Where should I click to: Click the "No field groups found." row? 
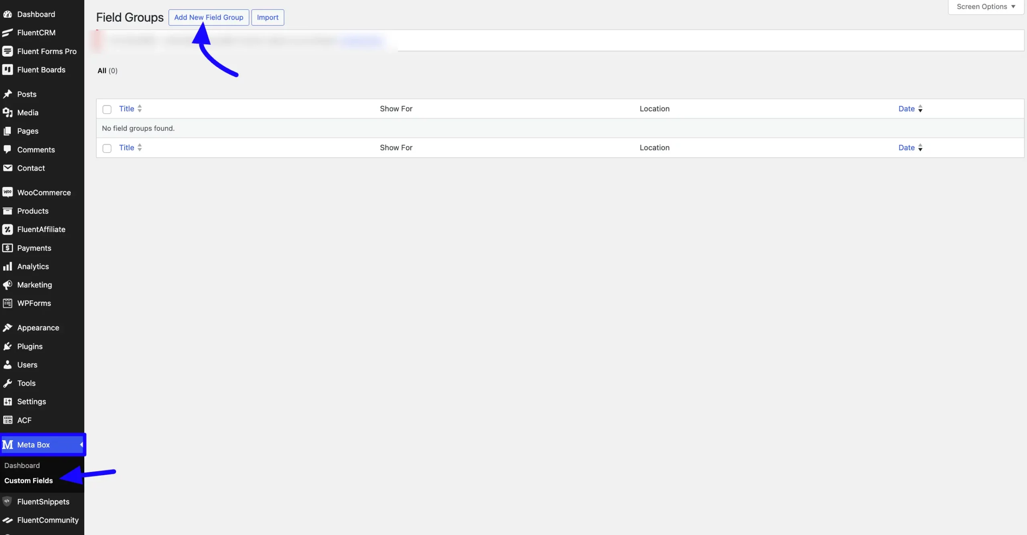(560, 128)
